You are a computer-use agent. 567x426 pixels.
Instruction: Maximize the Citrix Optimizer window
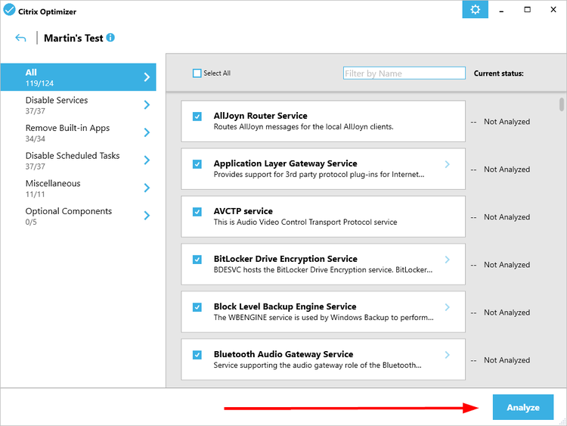coord(527,10)
